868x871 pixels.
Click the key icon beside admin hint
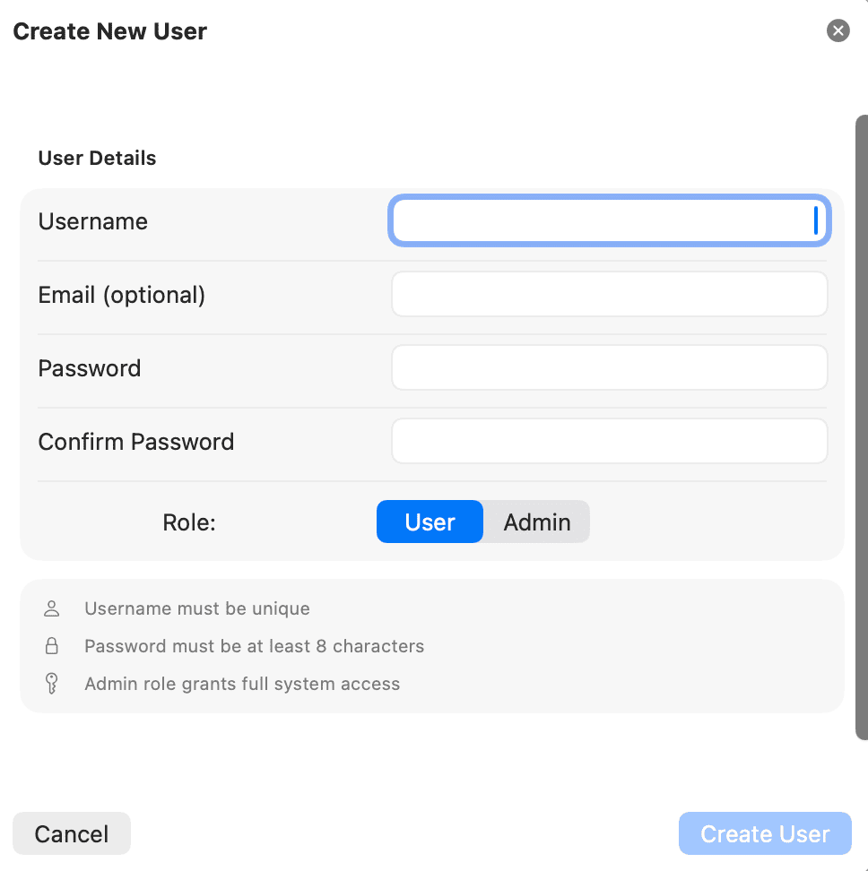(51, 683)
